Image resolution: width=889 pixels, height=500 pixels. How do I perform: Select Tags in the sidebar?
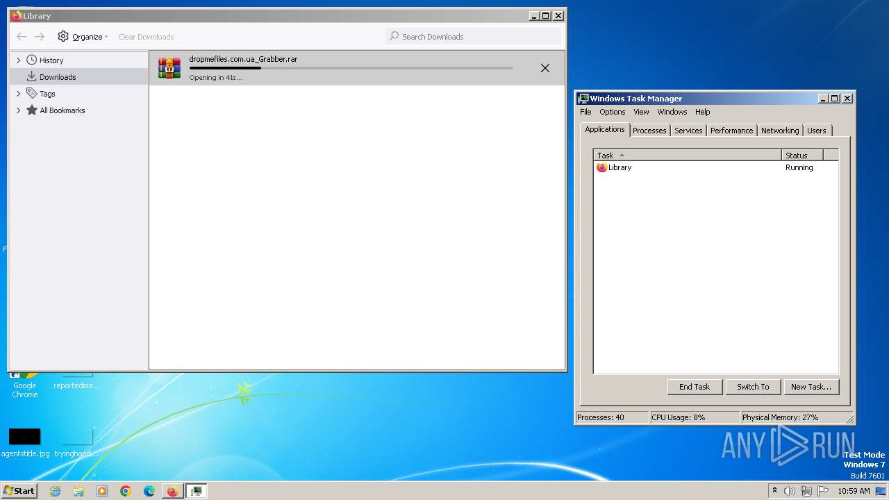click(47, 94)
